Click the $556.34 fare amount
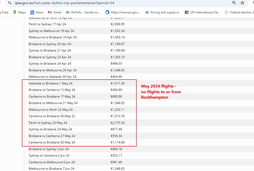This screenshot has width=254, height=171. 116,136
